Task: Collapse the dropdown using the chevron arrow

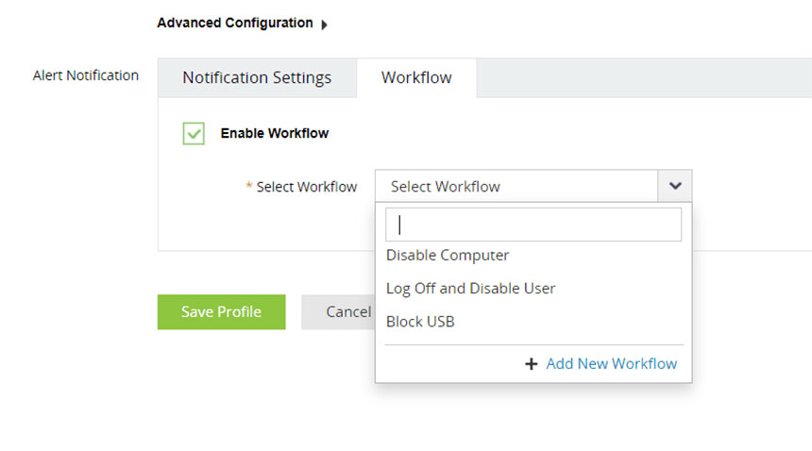Action: click(x=674, y=187)
